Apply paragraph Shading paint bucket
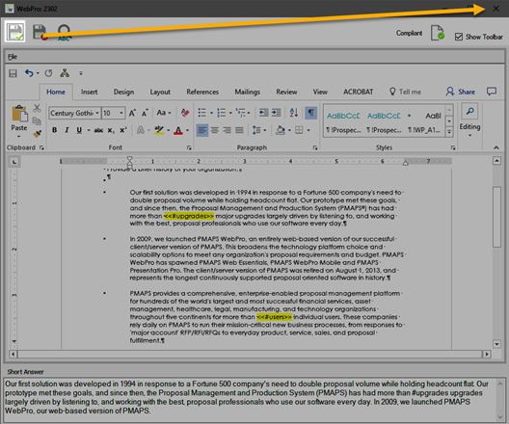The height and width of the screenshot is (424, 509). coord(281,130)
